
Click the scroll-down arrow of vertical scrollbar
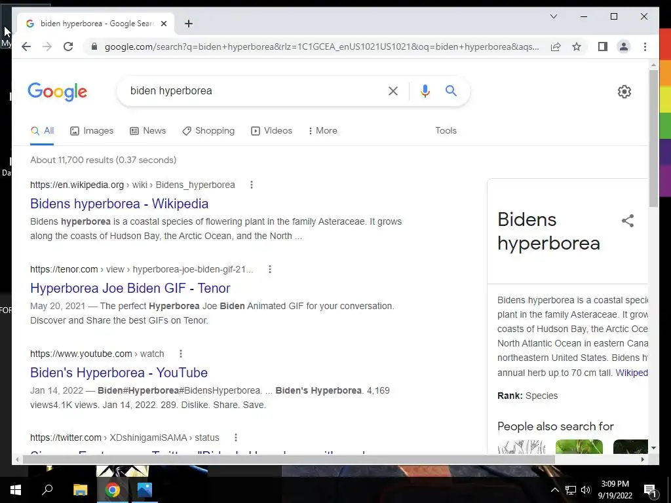pos(653,448)
